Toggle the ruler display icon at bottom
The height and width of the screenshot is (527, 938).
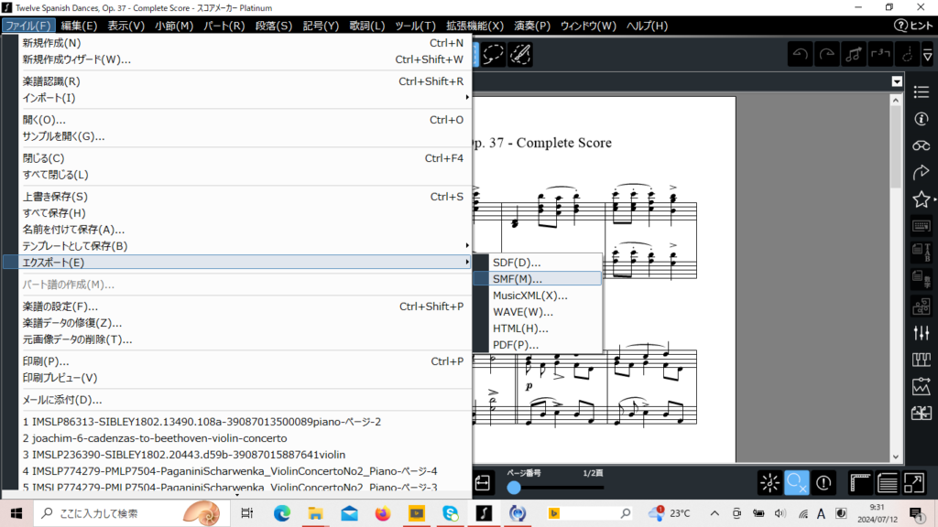pos(860,482)
